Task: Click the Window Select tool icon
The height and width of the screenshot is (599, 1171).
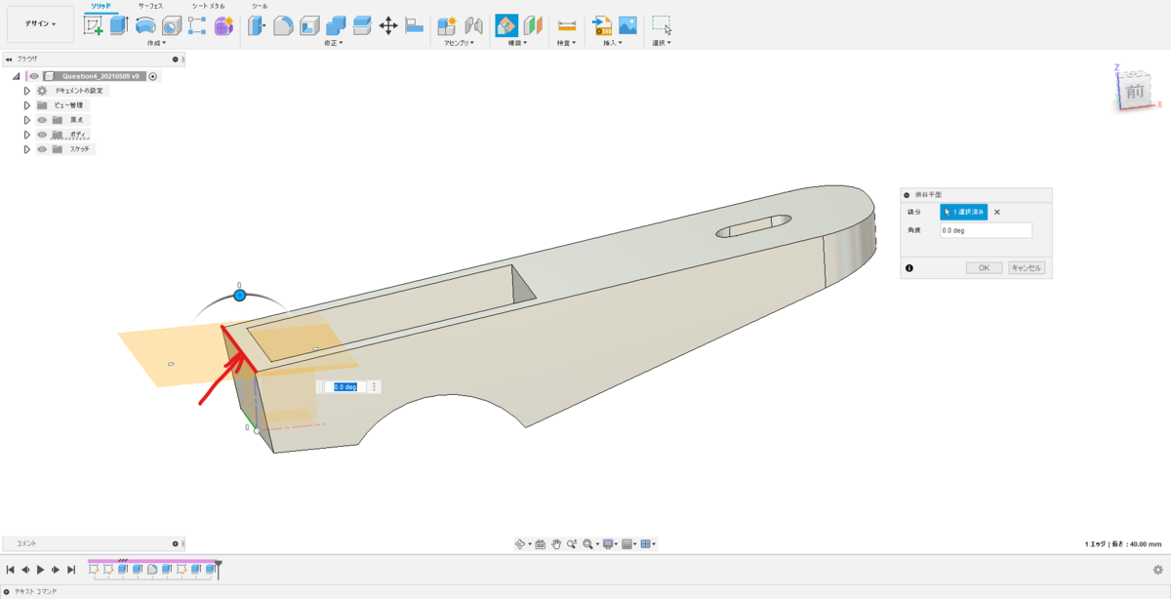Action: [x=662, y=26]
